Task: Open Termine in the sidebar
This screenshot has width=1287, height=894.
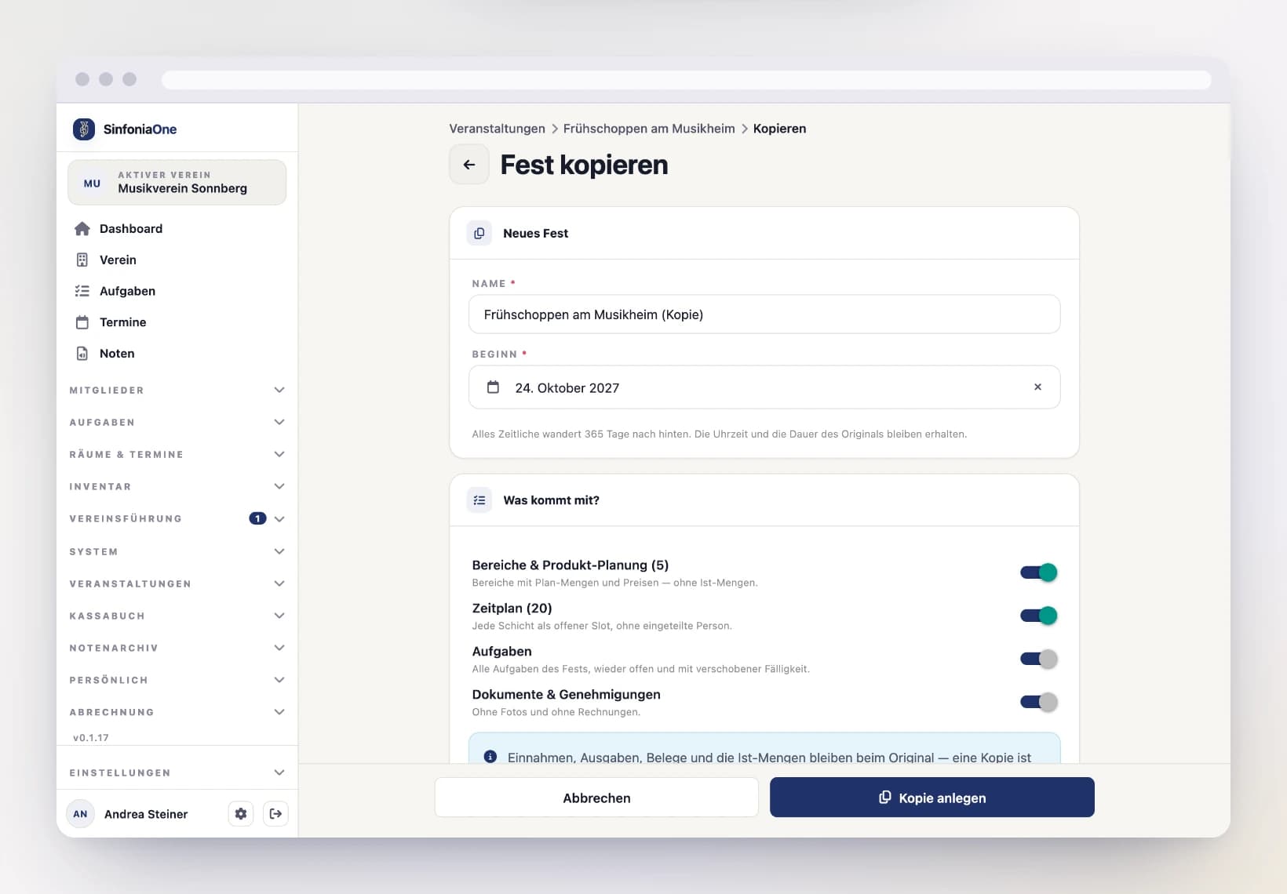Action: point(177,322)
